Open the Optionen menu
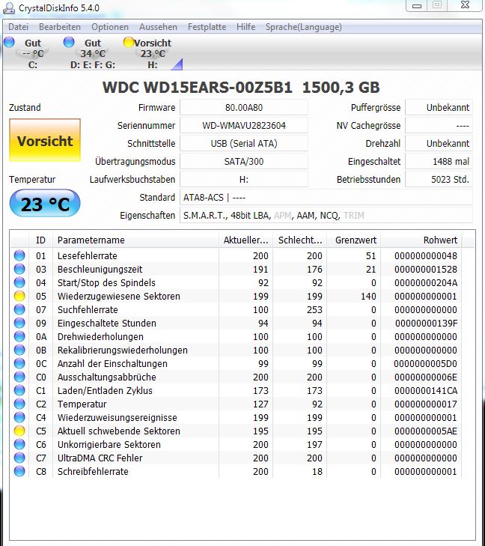 click(x=110, y=27)
